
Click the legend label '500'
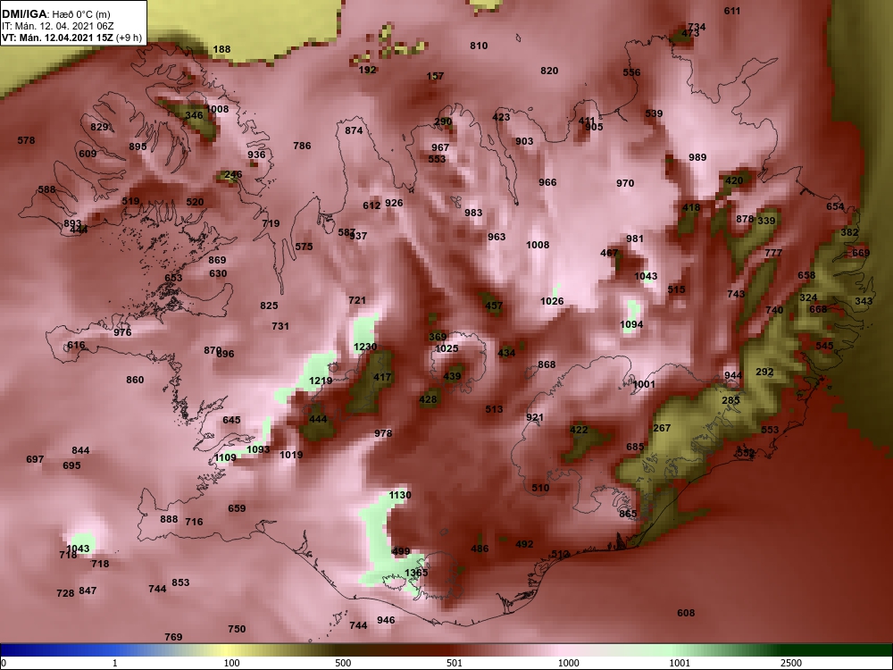[343, 663]
